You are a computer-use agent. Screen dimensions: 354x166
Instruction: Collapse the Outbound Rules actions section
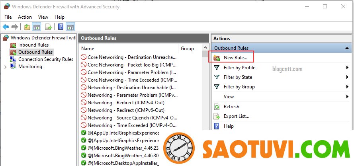346,48
